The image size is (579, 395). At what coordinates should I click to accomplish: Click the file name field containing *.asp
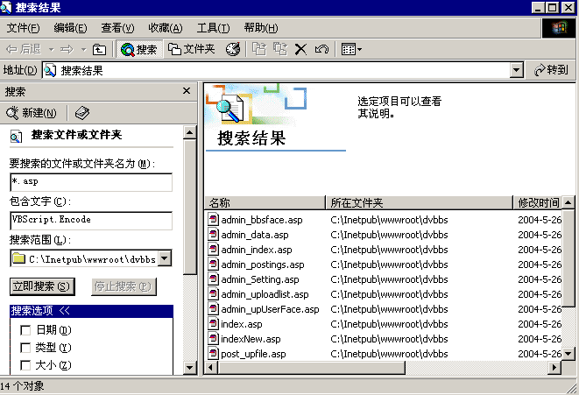click(x=91, y=182)
